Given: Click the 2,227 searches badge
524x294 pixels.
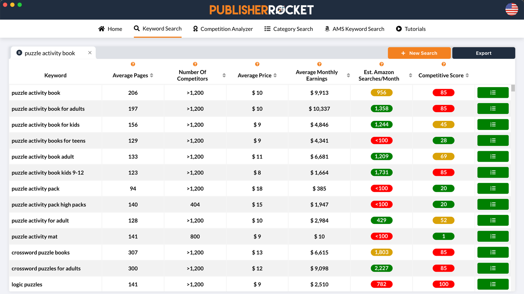Looking at the screenshot, I should [x=381, y=268].
